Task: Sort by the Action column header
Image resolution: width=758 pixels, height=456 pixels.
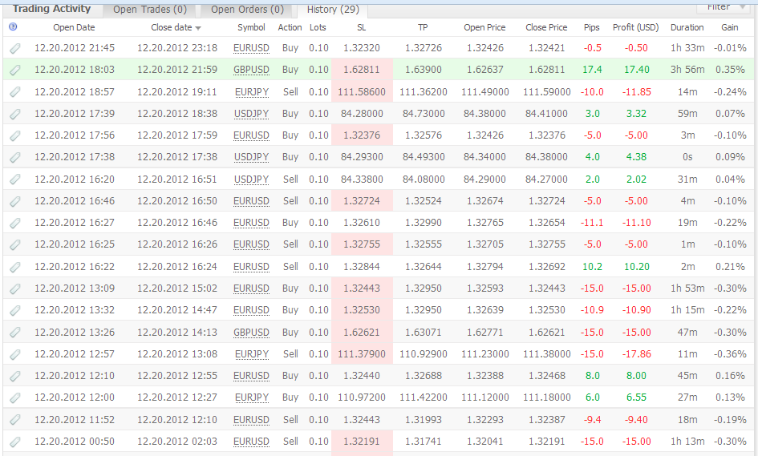Action: [290, 27]
